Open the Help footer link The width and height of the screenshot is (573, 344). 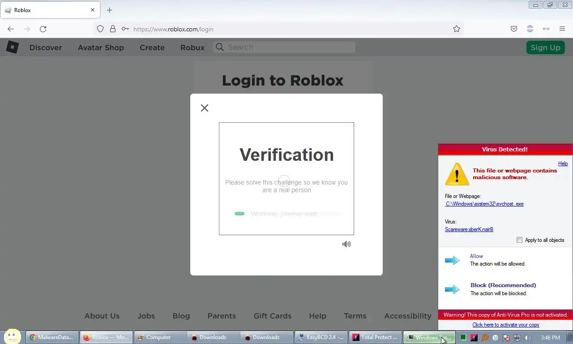click(318, 316)
